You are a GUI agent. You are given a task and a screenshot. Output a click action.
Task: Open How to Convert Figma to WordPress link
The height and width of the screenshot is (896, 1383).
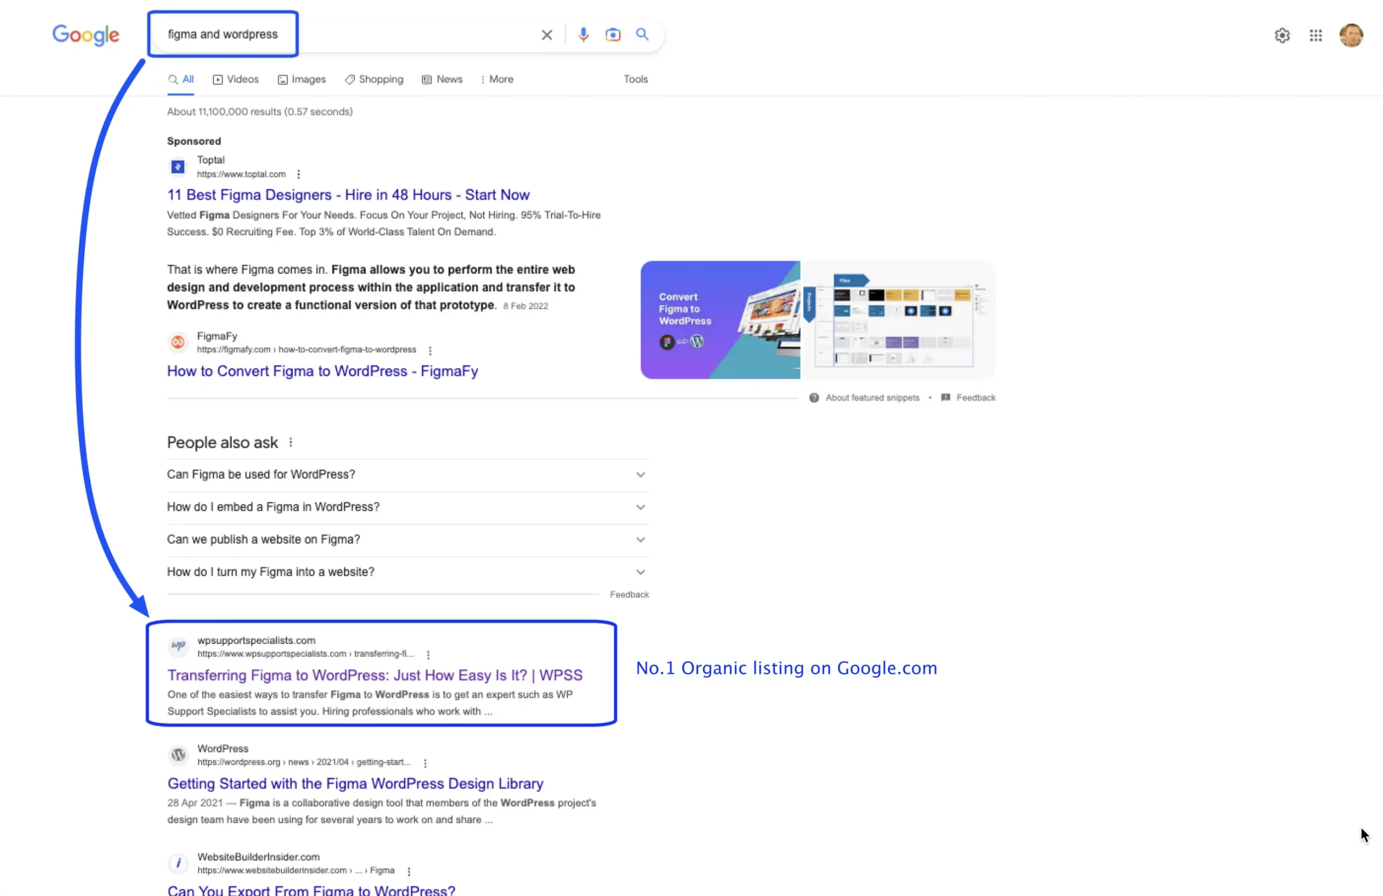click(x=323, y=371)
